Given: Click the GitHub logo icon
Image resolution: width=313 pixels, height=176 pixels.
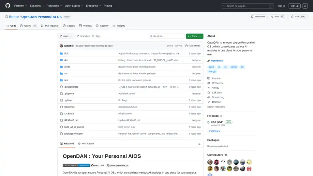Looking at the screenshot, I should [x=8, y=6].
